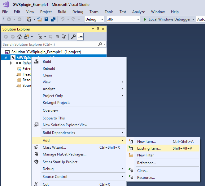
Task: Choose Class in the Add submenu
Action: coord(163,171)
